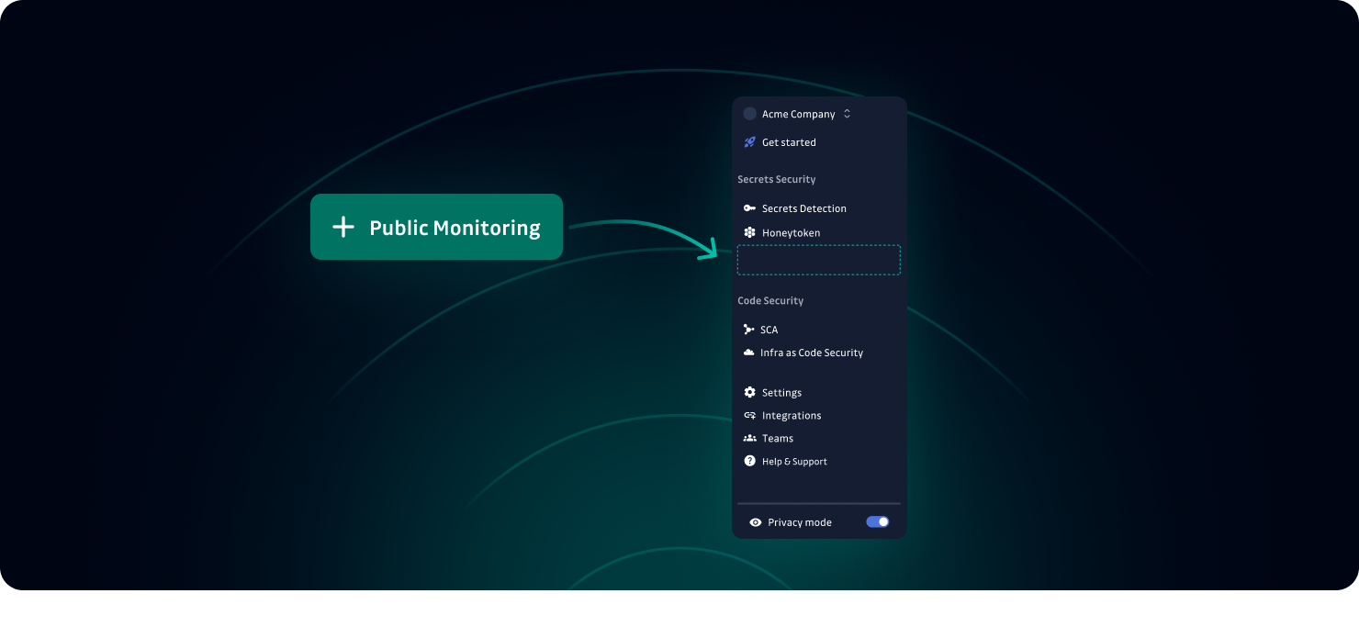Click the rocket icon beside Get started

coord(749,142)
